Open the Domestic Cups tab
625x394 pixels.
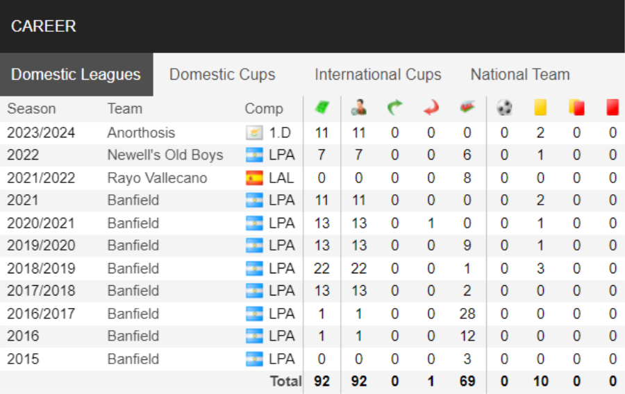pyautogui.click(x=222, y=74)
